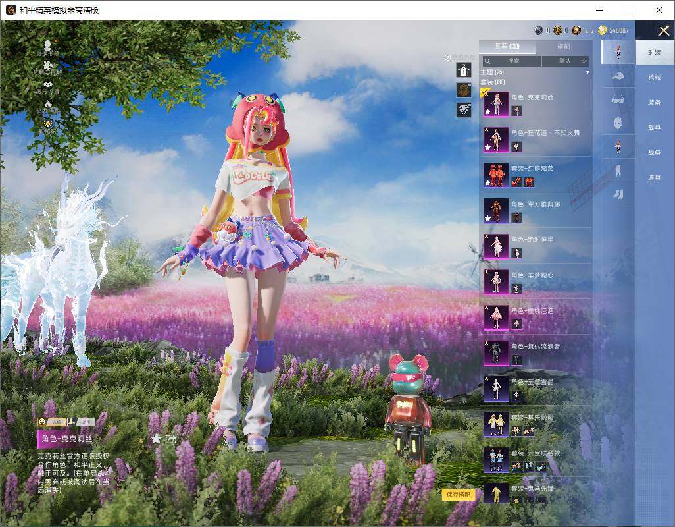This screenshot has width=675, height=527.
Task: Select the 角色-狂花道·不知火舞 outfit thumbnail
Action: 495,140
